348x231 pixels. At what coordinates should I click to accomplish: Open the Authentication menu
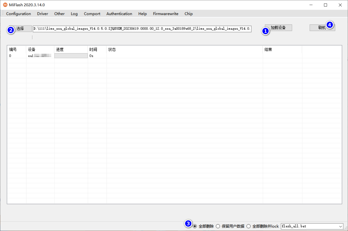pos(119,14)
